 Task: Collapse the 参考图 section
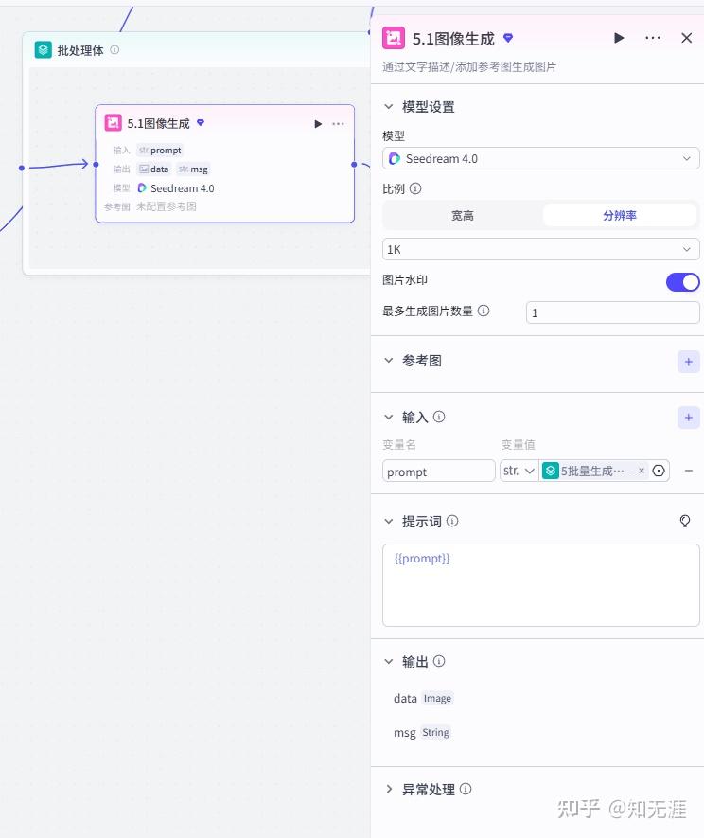tap(389, 360)
